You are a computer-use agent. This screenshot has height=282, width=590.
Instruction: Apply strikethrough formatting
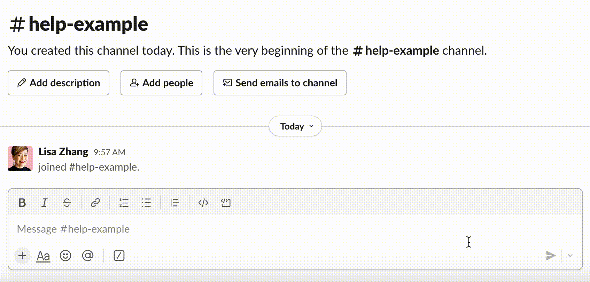click(67, 203)
